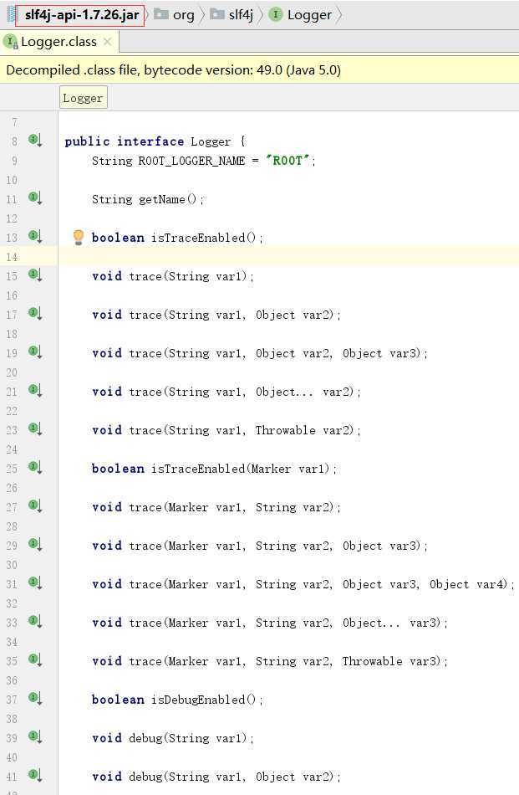
Task: Click the Logger interface icon in breadcrumb
Action: pos(276,14)
